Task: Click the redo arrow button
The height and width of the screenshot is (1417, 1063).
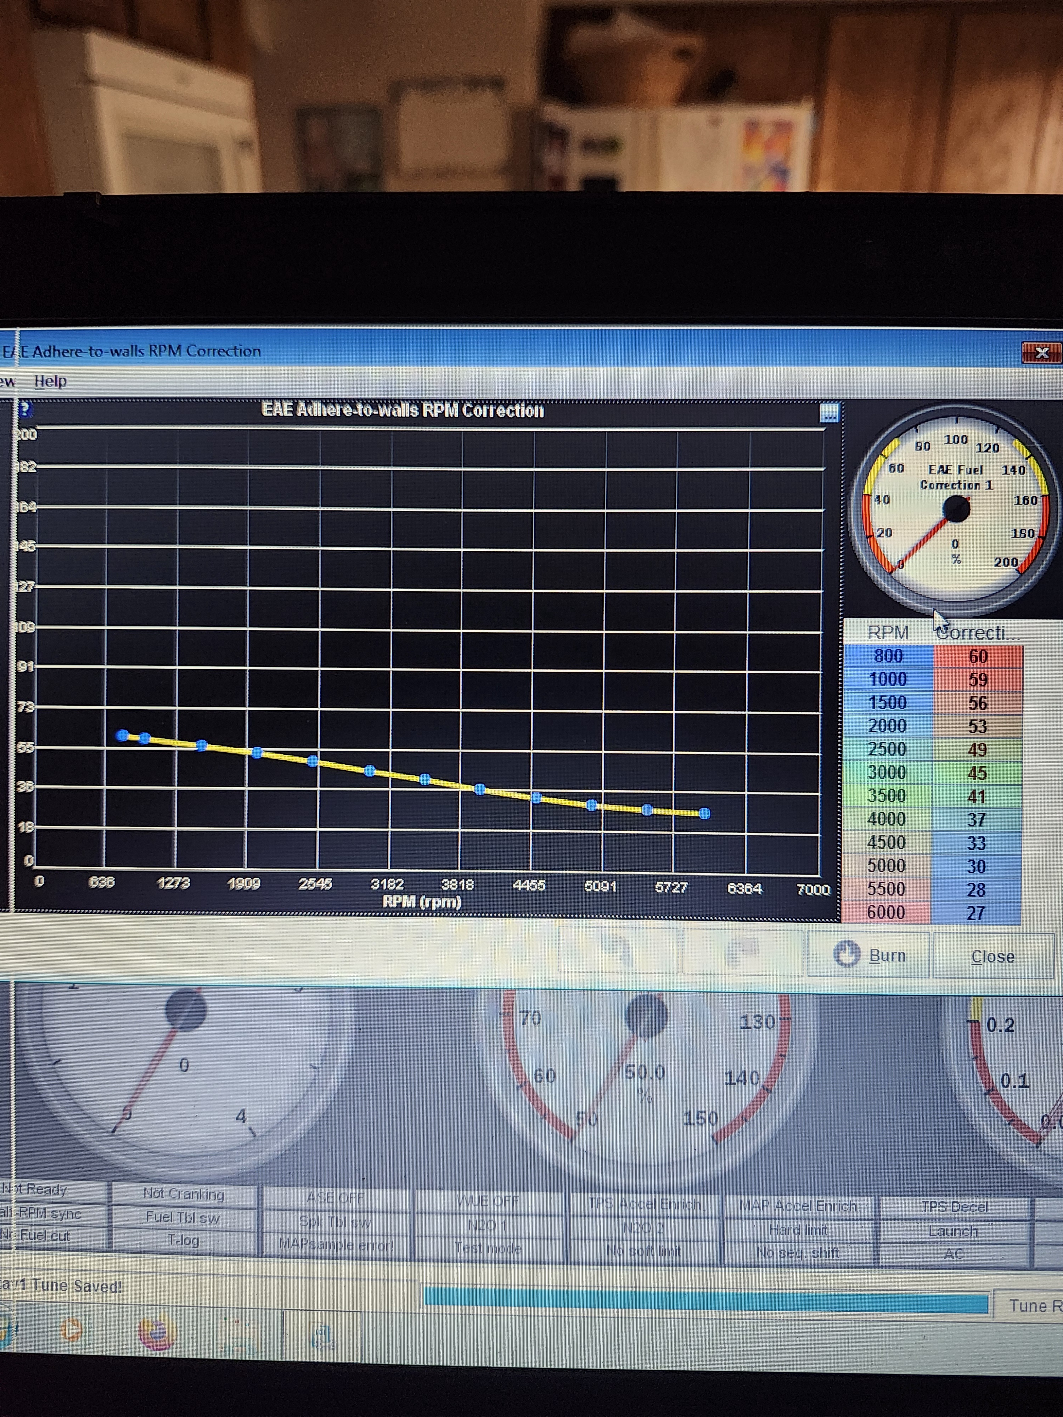Action: click(742, 953)
